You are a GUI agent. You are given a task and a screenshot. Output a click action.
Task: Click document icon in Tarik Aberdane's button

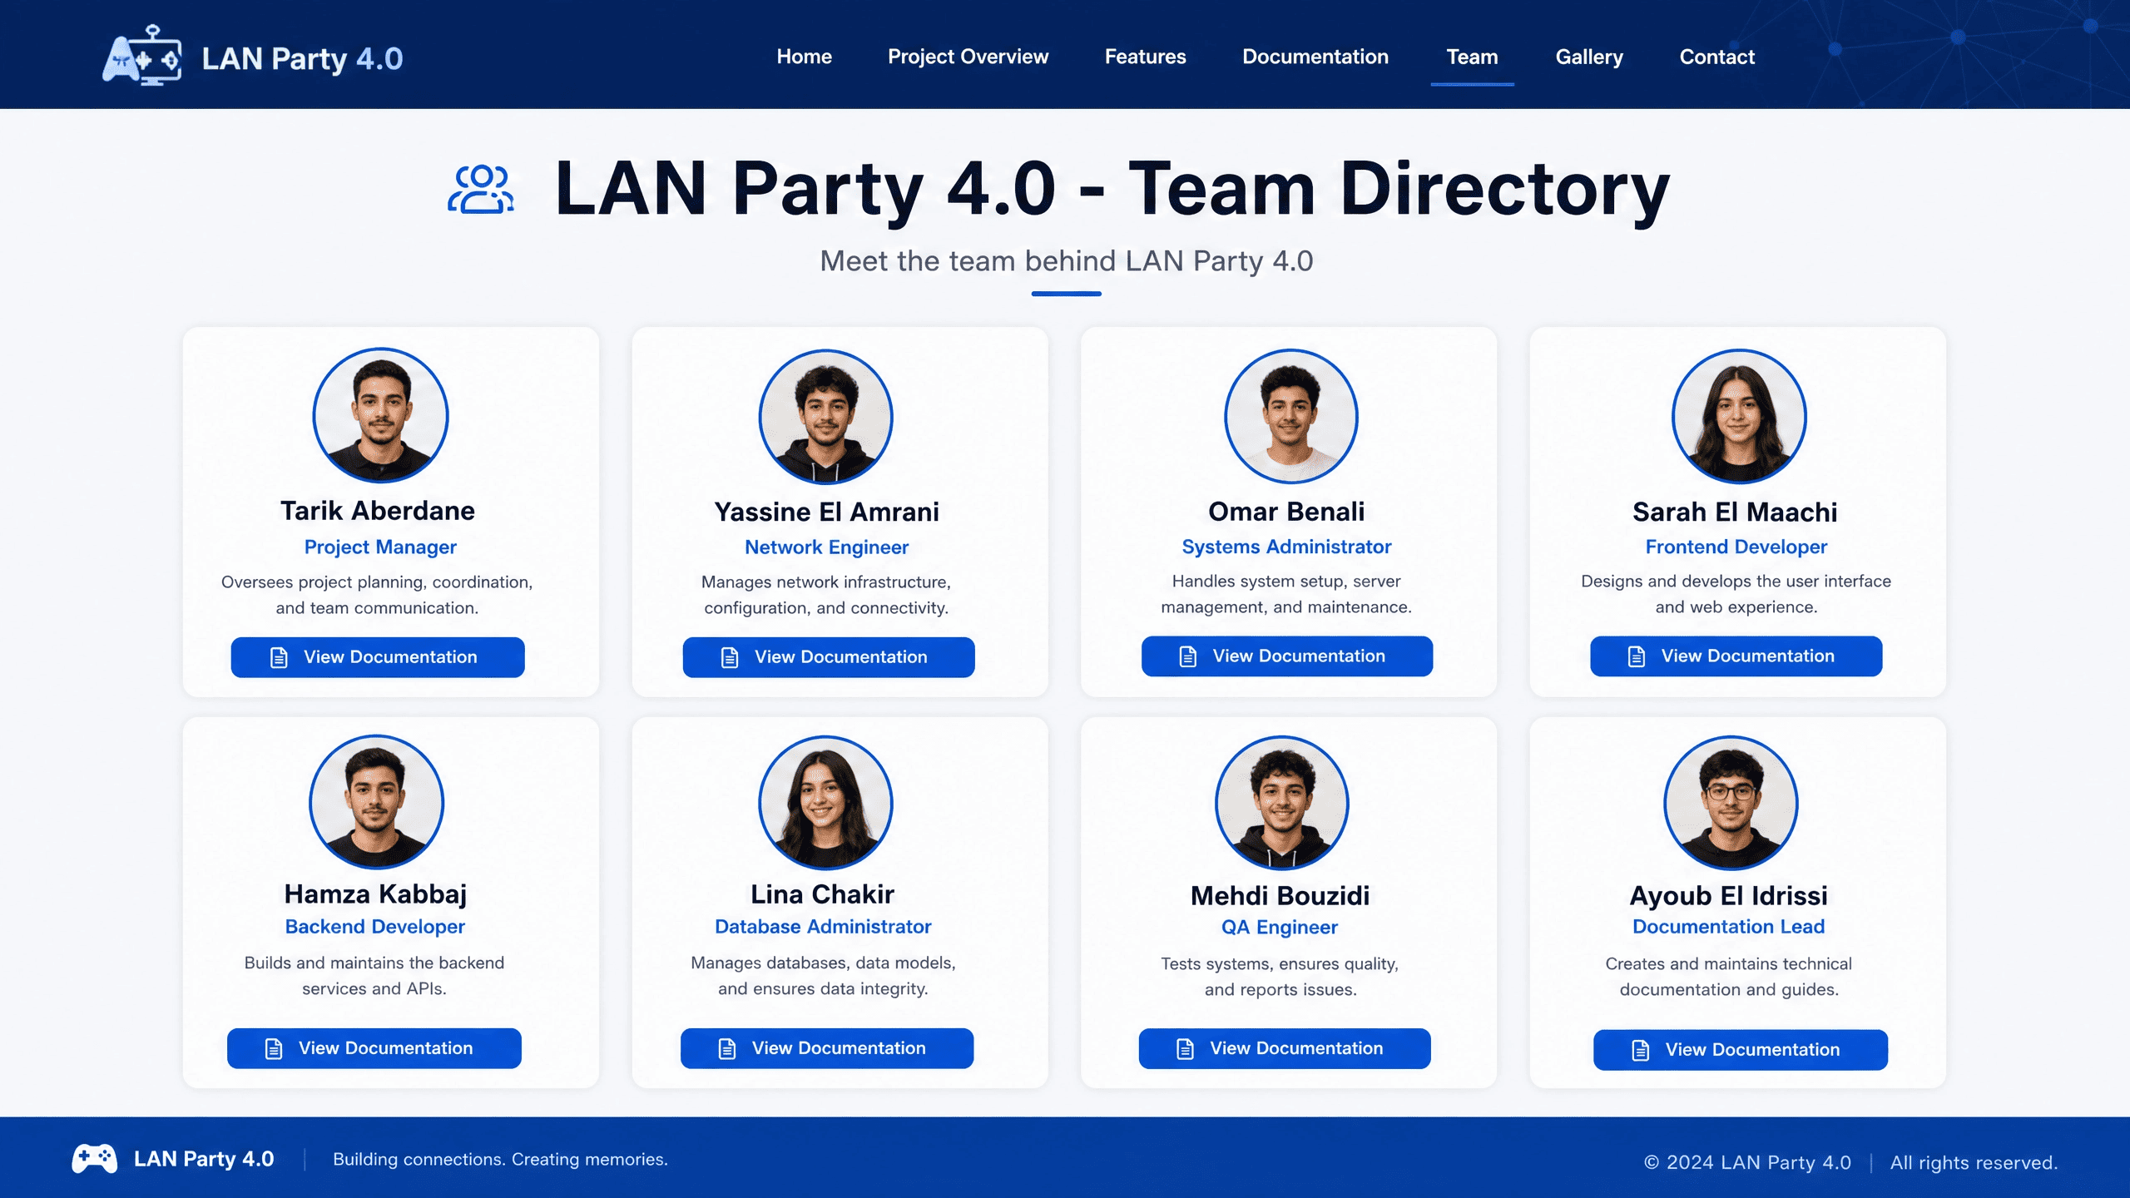[x=279, y=657]
